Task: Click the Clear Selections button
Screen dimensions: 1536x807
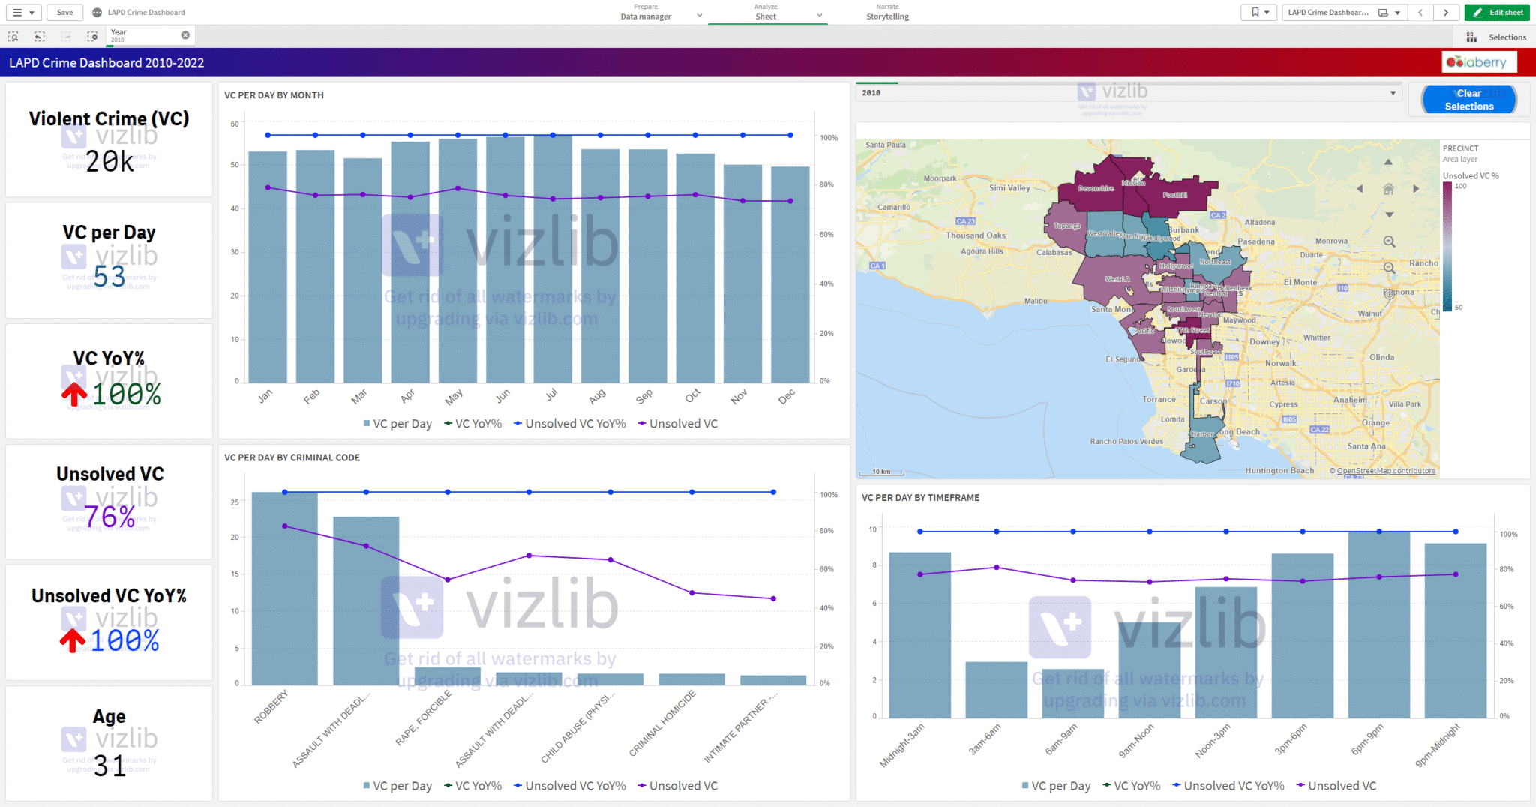Action: pos(1468,99)
